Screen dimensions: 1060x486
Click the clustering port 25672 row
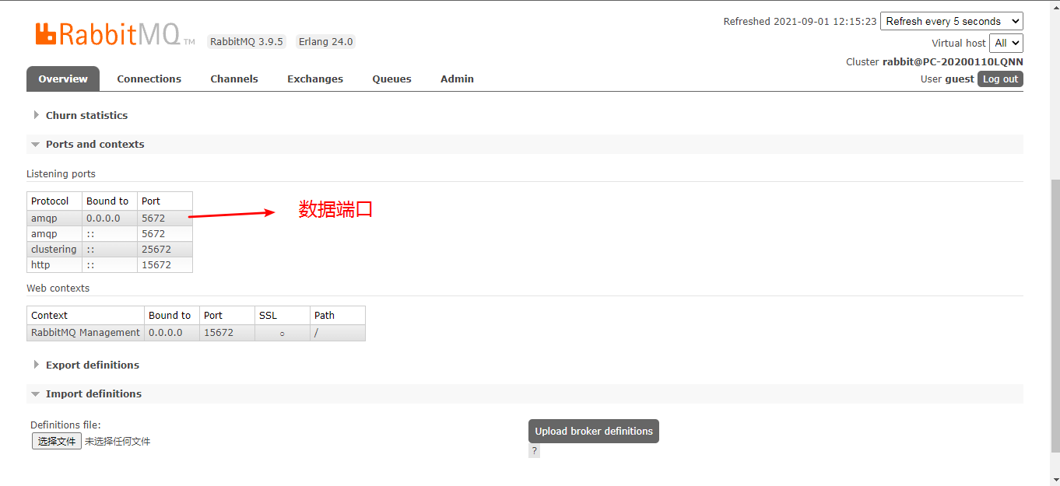[x=109, y=250]
